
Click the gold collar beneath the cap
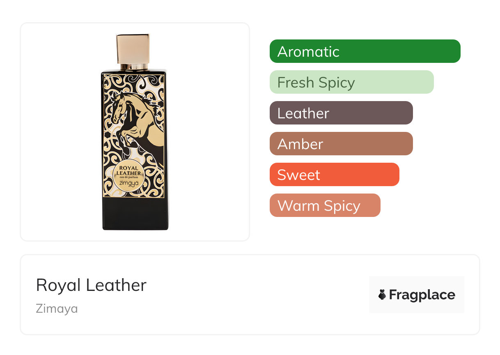point(133,67)
